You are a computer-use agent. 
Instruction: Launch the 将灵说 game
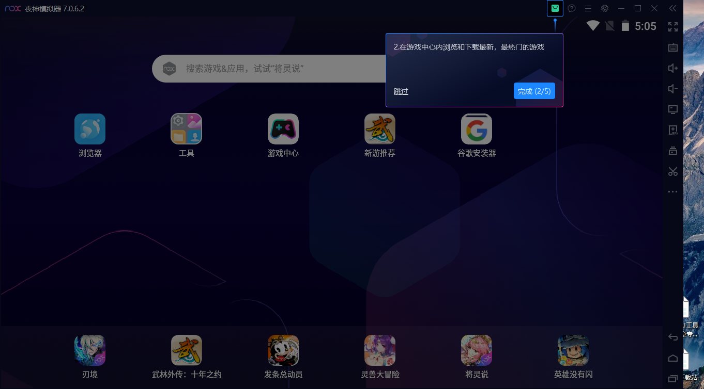pos(477,350)
